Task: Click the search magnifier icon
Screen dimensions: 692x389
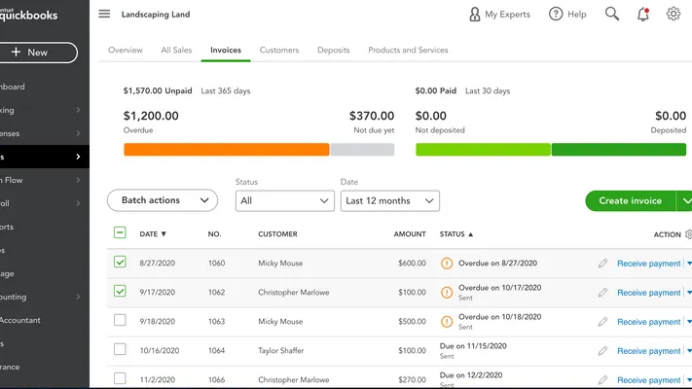Action: [611, 15]
